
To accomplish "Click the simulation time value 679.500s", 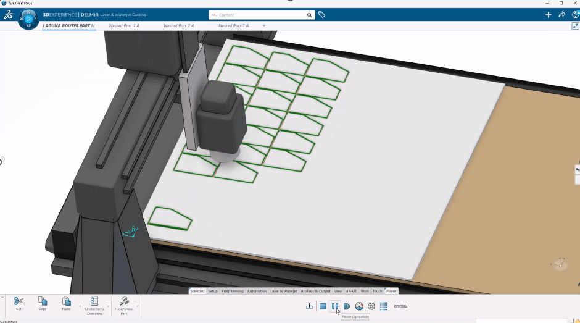I will pos(400,306).
